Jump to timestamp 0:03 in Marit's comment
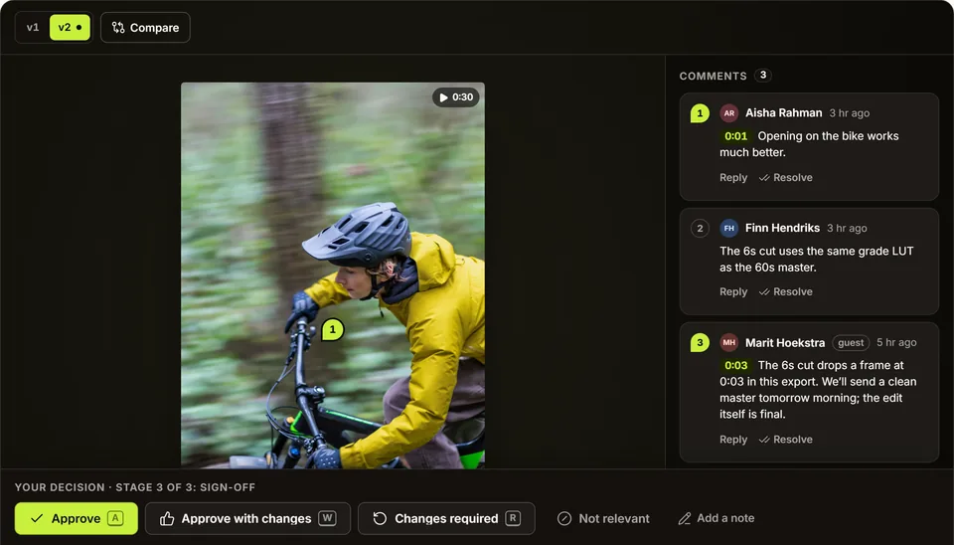 coord(735,365)
